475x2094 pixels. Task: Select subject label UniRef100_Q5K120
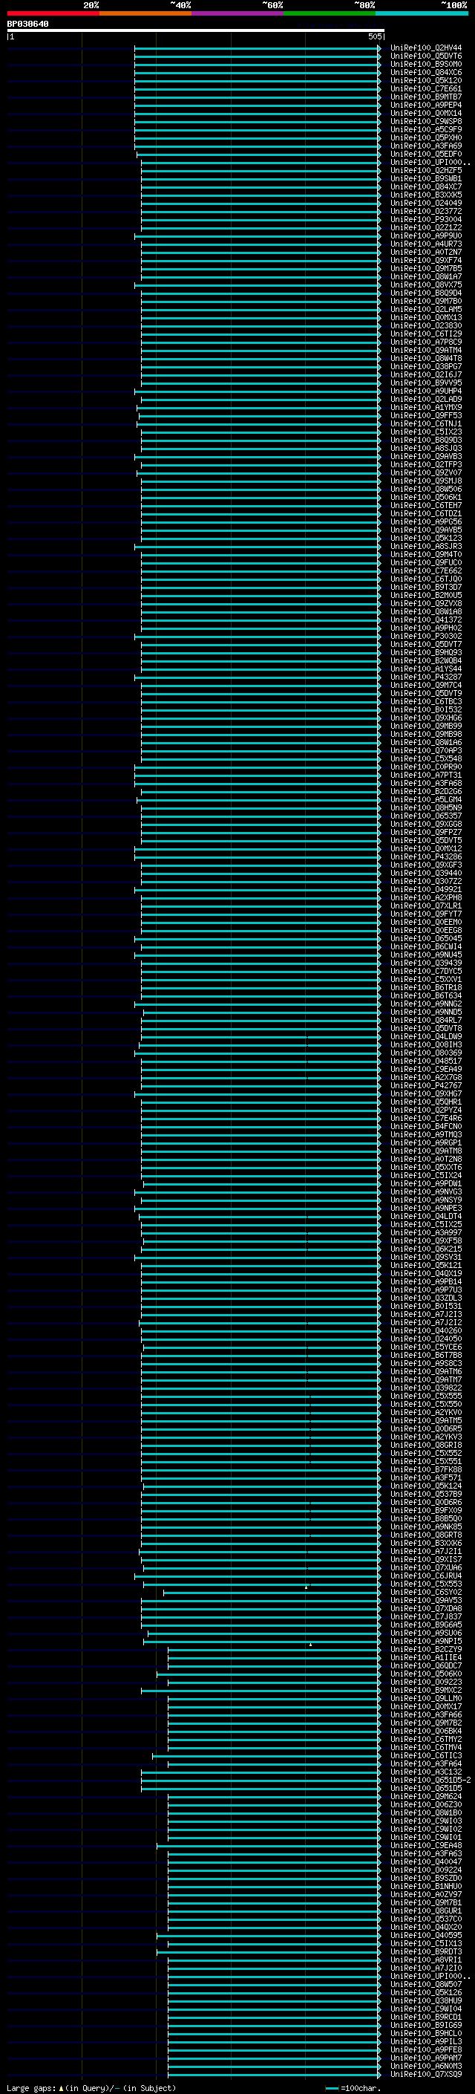point(426,80)
